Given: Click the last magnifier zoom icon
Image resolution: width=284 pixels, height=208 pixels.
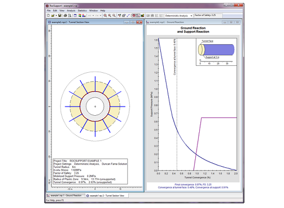Looking at the screenshot, I should (114, 15).
